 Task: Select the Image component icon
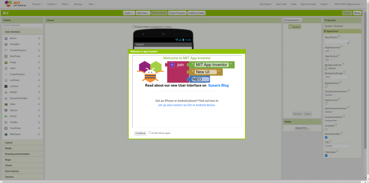click(6, 62)
